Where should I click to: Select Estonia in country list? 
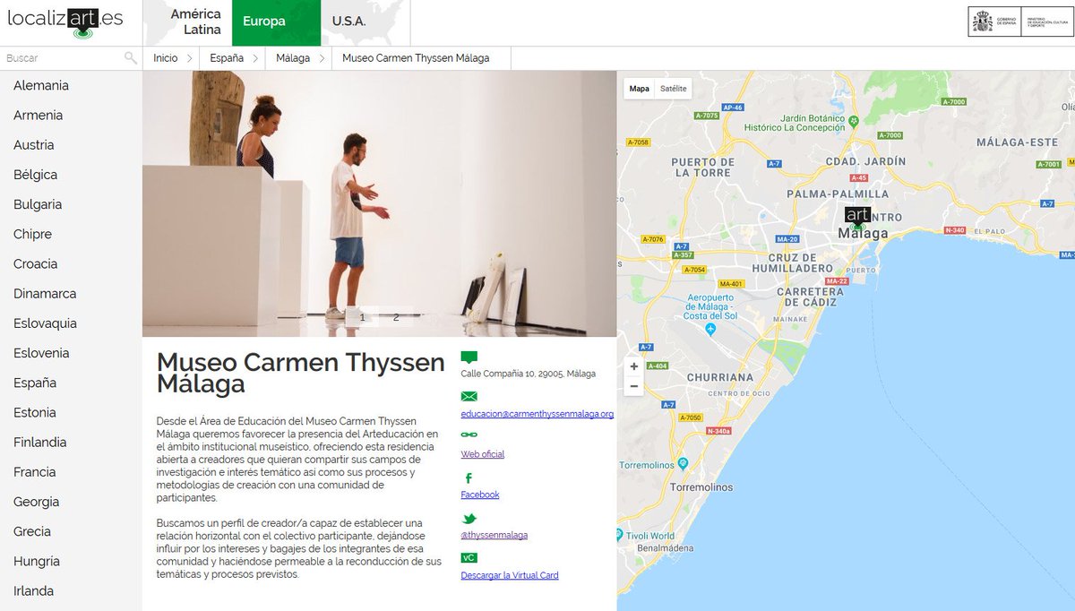(35, 412)
